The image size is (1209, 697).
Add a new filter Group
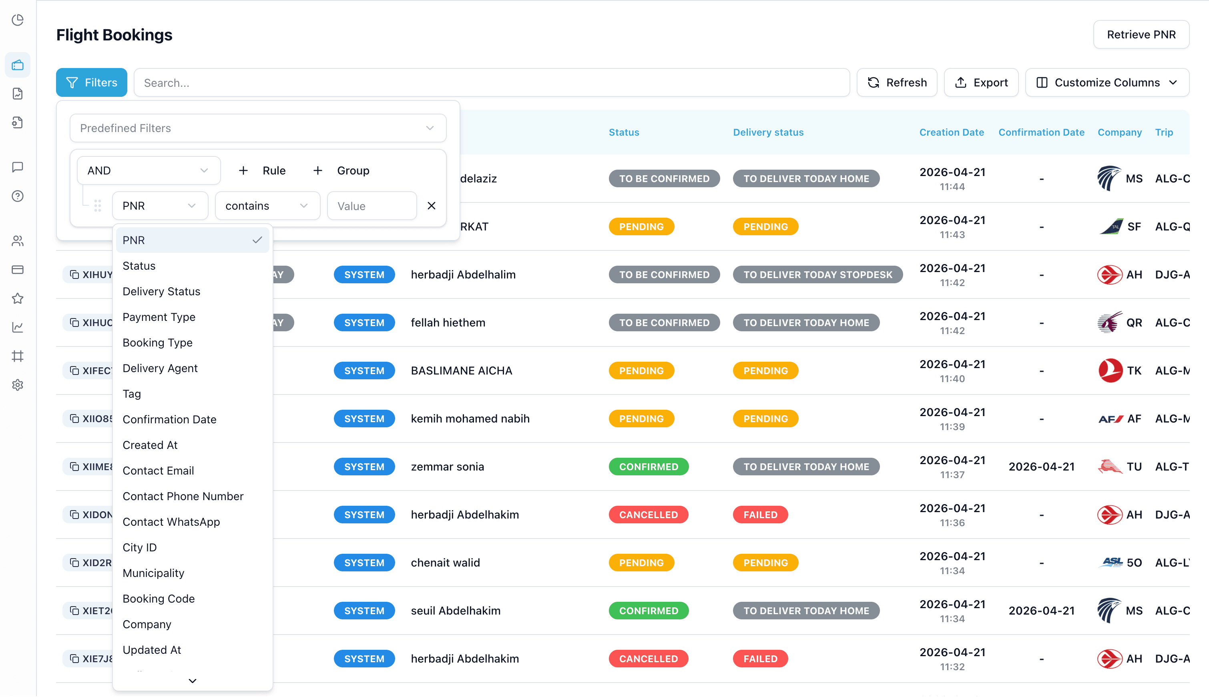click(x=341, y=170)
